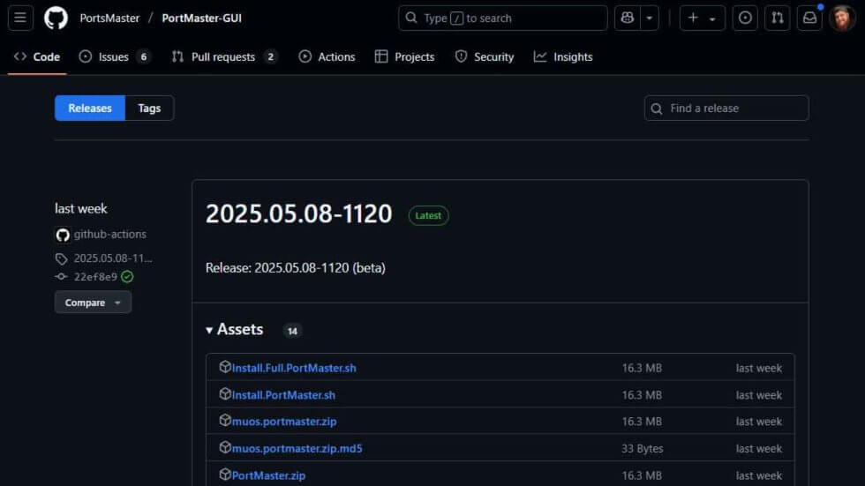Image resolution: width=865 pixels, height=486 pixels.
Task: Click the user profile avatar
Action: (x=842, y=18)
